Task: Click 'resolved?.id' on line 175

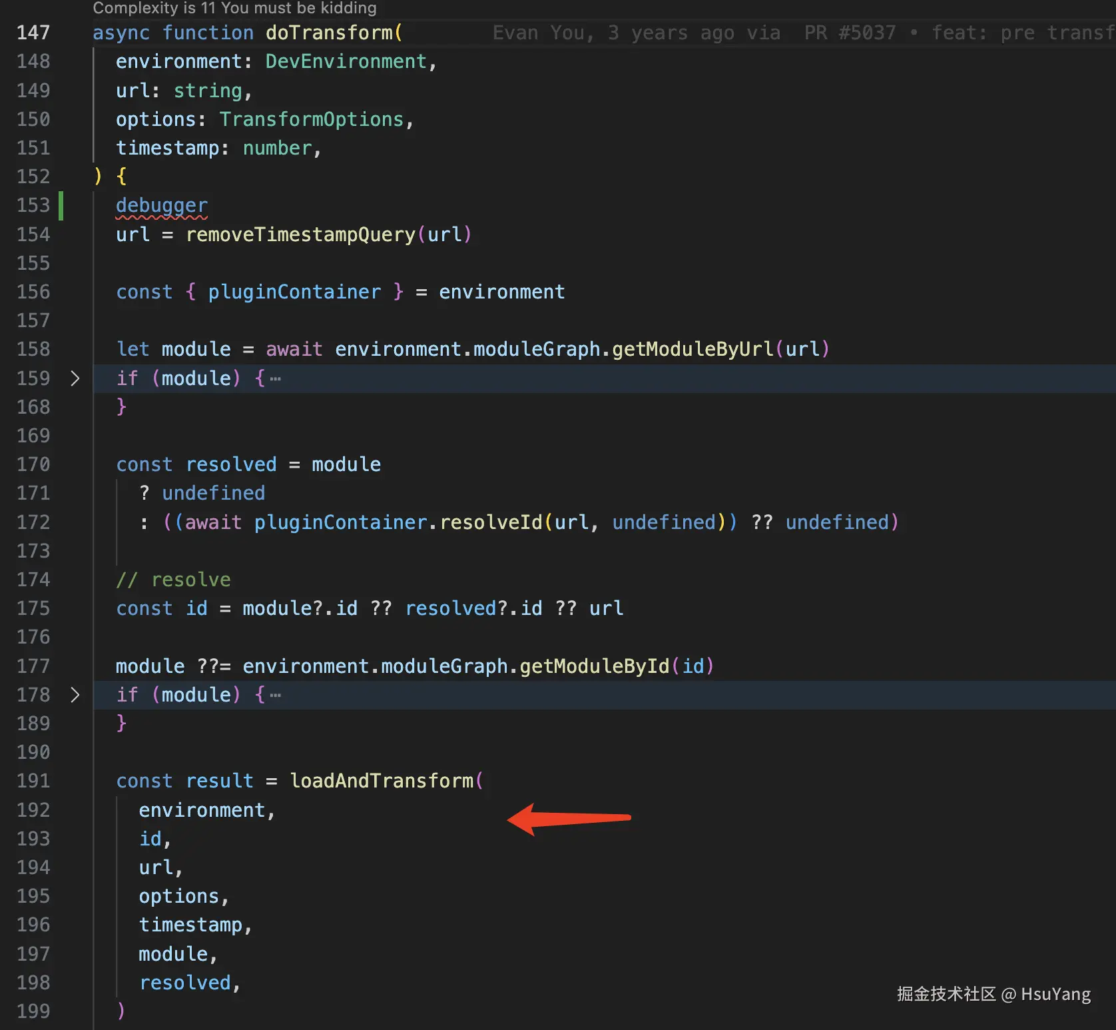Action: pyautogui.click(x=473, y=608)
